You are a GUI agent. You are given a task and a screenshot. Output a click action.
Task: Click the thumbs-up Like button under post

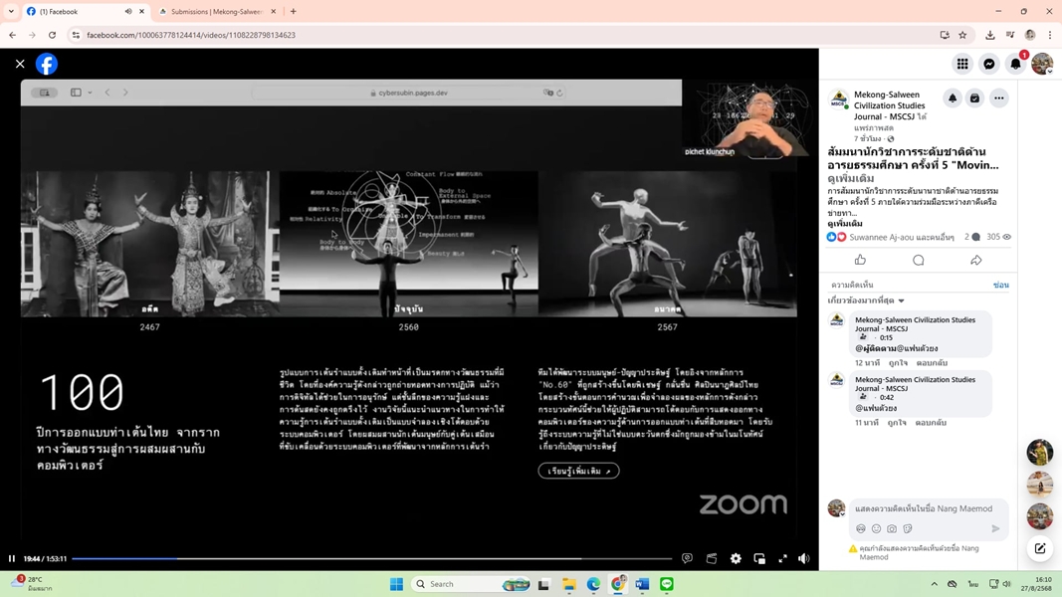point(860,261)
